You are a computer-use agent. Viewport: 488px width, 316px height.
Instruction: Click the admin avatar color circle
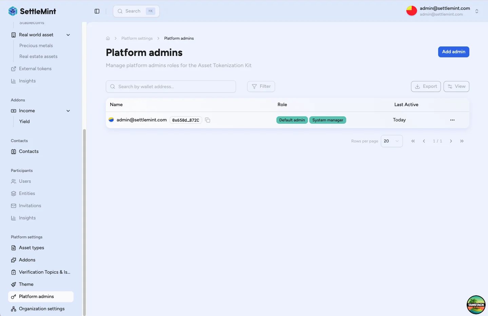coord(411,11)
